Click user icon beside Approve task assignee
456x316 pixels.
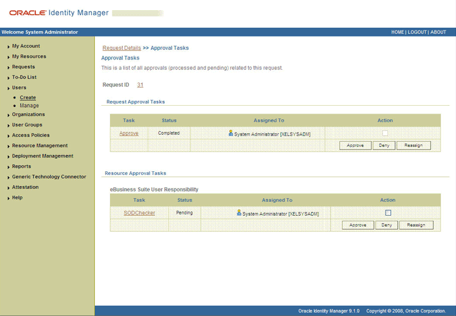click(230, 133)
